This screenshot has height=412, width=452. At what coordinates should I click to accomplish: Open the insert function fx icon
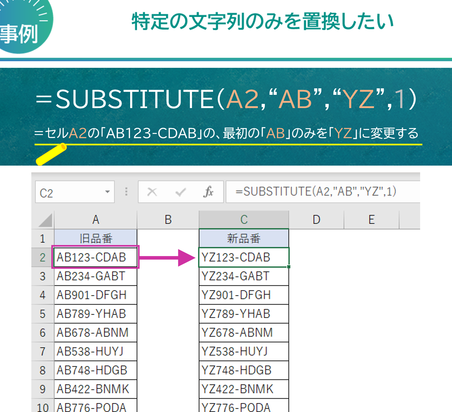tap(208, 192)
